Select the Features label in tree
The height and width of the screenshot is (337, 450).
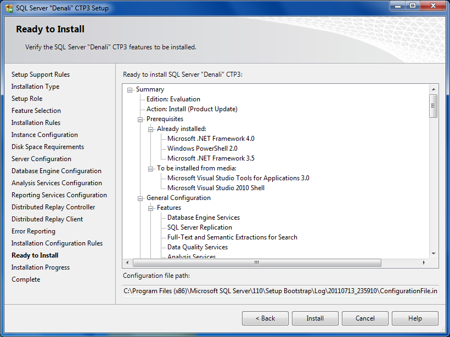(x=169, y=208)
